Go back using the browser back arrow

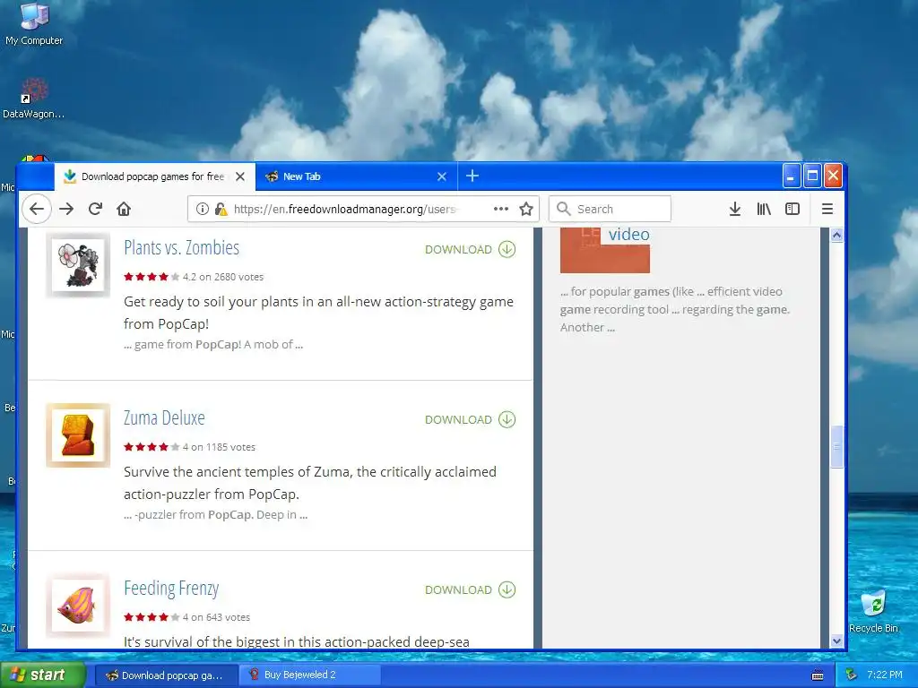(x=37, y=209)
